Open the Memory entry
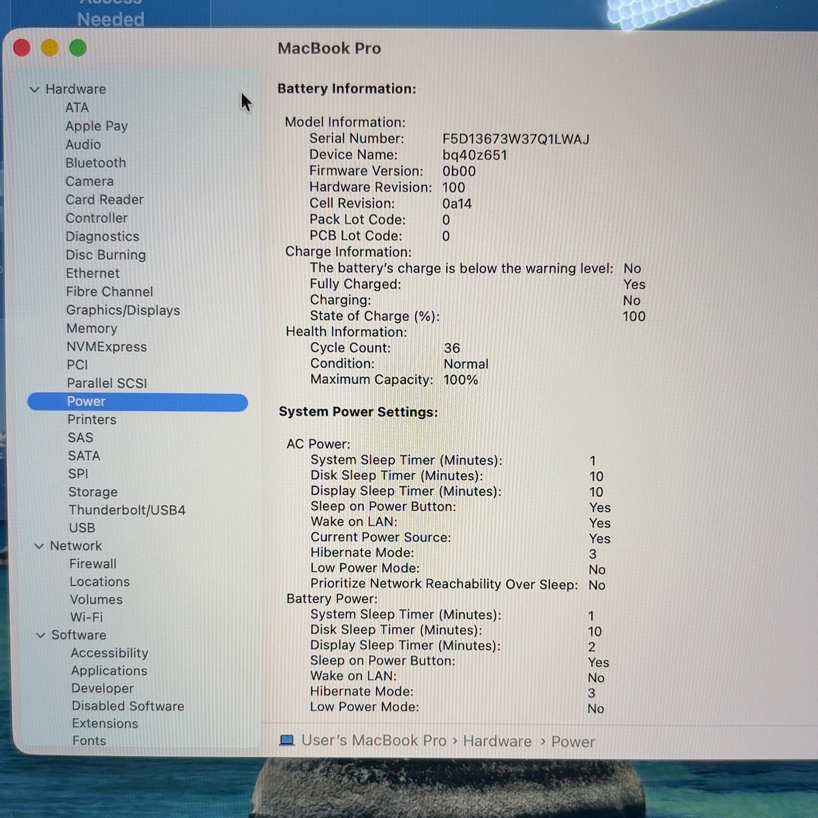Viewport: 818px width, 818px height. pyautogui.click(x=91, y=329)
